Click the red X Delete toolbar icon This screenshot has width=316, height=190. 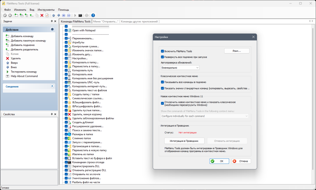pyautogui.click(x=42, y=15)
